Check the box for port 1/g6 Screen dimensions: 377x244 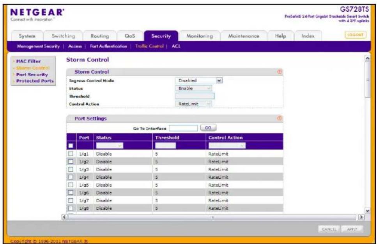point(71,192)
